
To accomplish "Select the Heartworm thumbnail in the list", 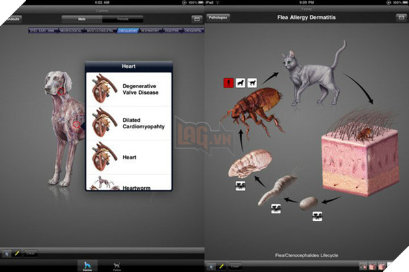I will [x=101, y=185].
